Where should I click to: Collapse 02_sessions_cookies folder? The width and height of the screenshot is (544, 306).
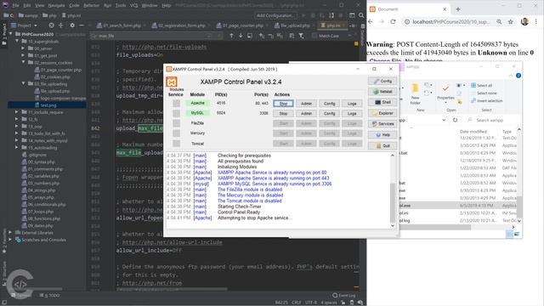click(x=24, y=62)
